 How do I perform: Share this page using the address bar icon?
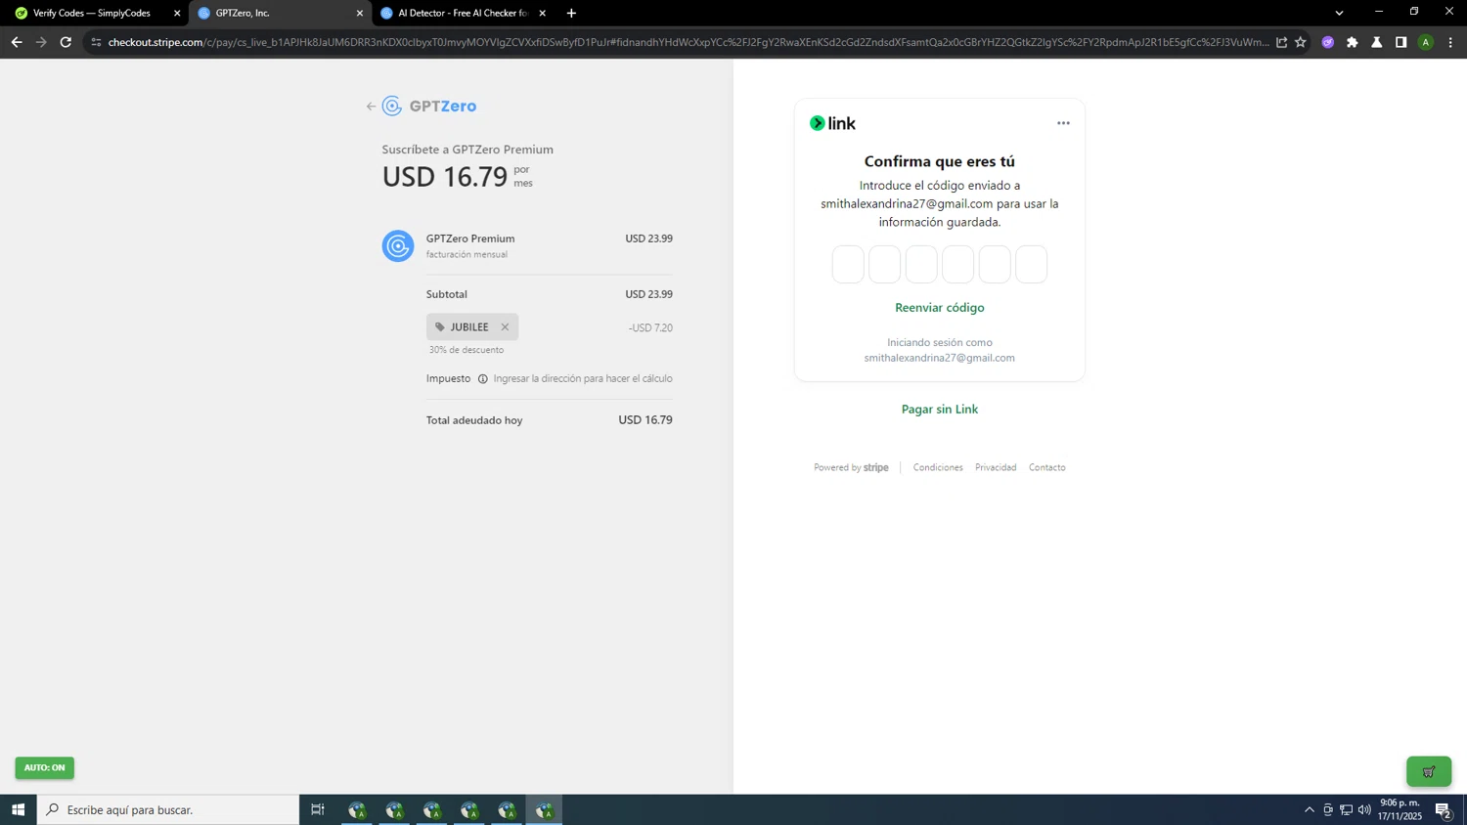coord(1281,42)
